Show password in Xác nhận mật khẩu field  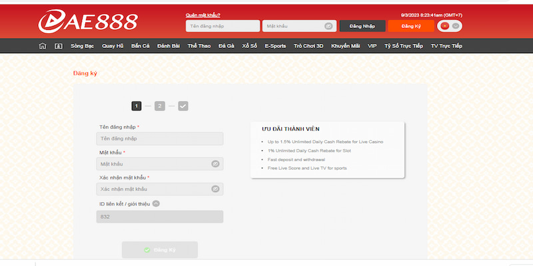[215, 189]
